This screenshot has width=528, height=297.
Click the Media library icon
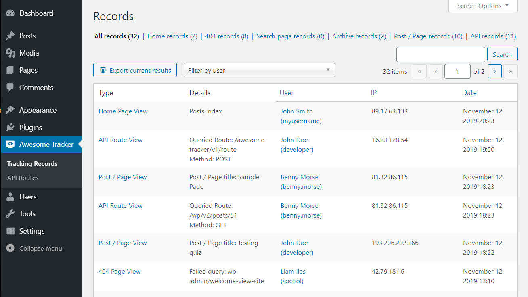click(x=10, y=53)
